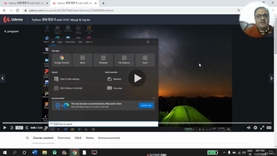Open Windows taskbar search
The width and height of the screenshot is (277, 156).
(x=15, y=153)
